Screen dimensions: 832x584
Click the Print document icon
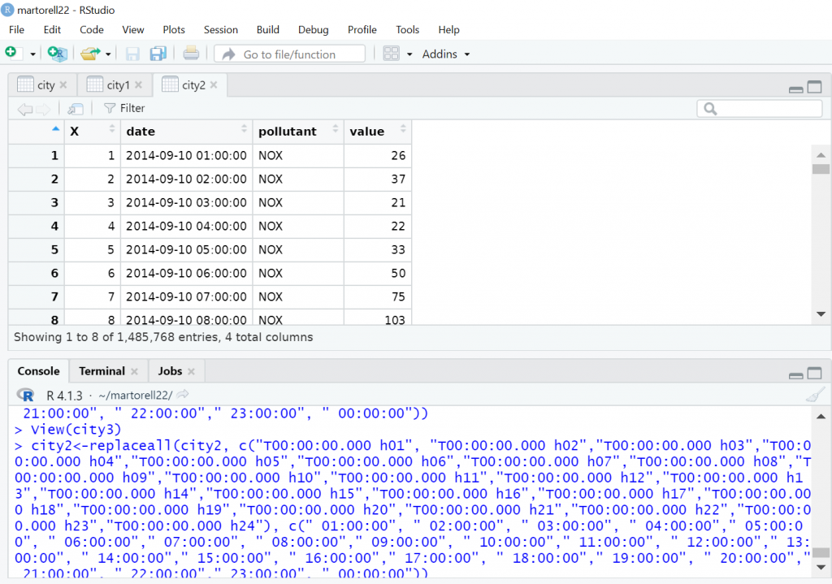(191, 53)
